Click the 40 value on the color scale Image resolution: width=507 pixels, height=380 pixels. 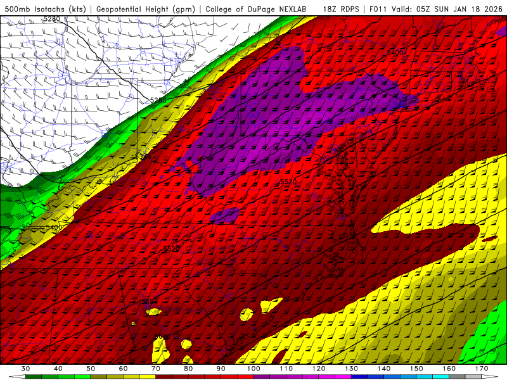click(x=58, y=369)
